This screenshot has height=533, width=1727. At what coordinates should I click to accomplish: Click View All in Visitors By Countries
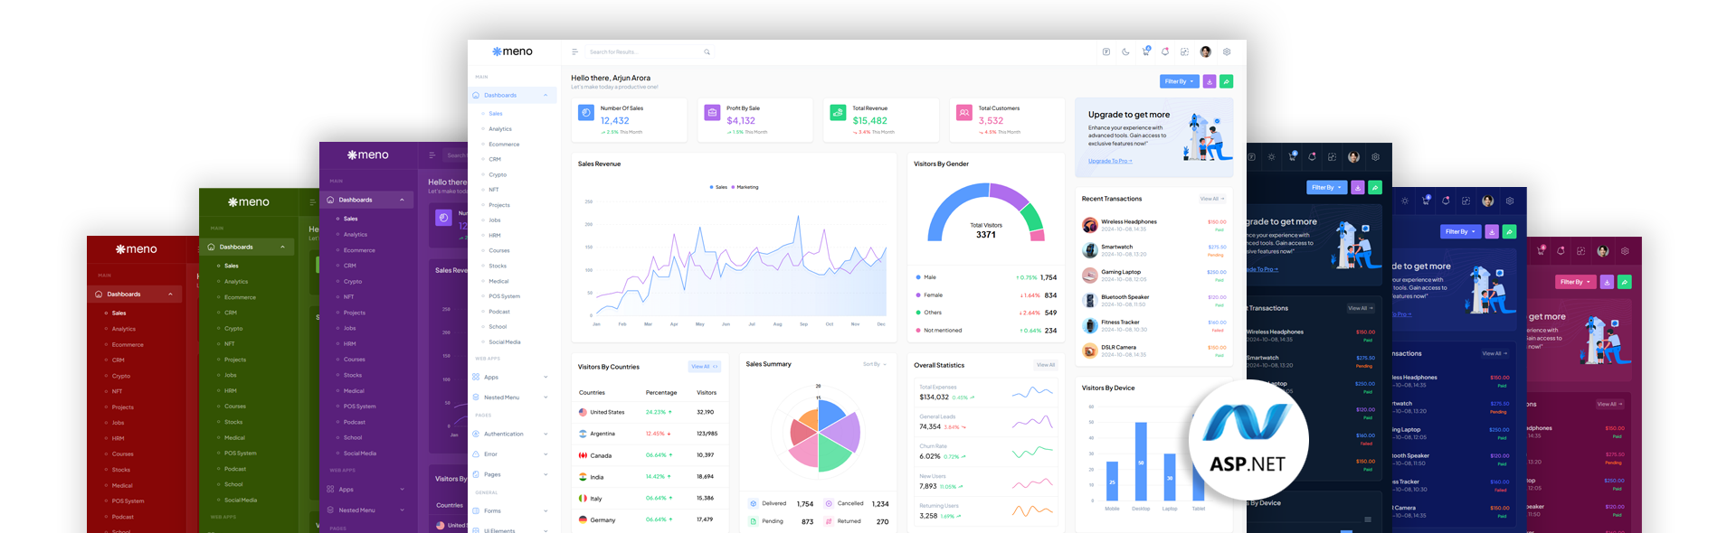[704, 367]
